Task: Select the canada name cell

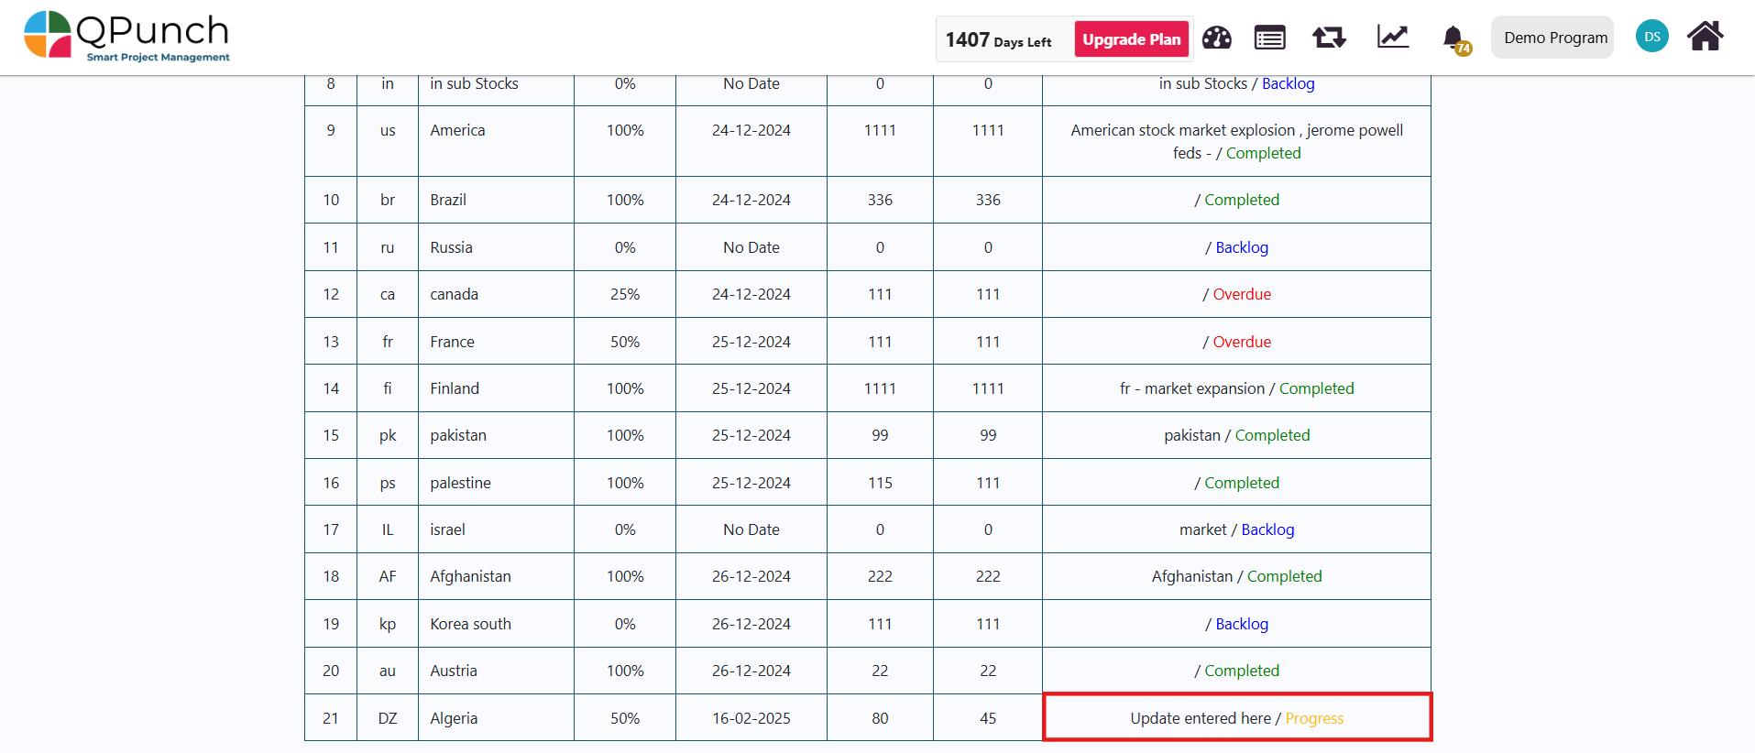Action: point(496,294)
